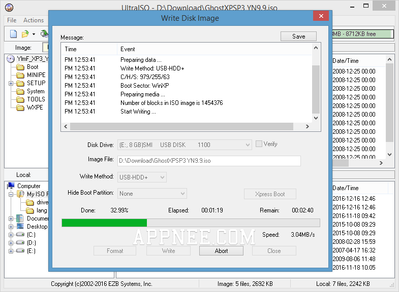Expand the (E:) drive node
The width and height of the screenshot is (399, 292).
tap(11, 251)
